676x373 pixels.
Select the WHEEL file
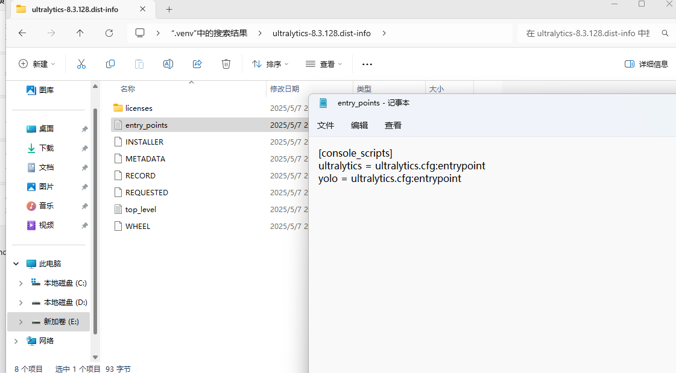(137, 226)
